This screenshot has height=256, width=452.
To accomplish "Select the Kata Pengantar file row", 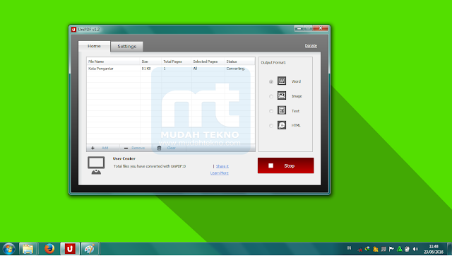I will (171, 69).
